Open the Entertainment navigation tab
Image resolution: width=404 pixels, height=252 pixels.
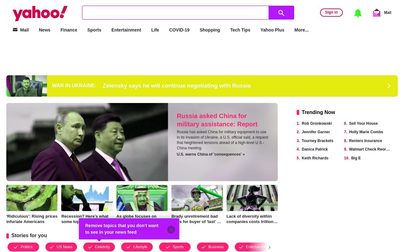coord(126,30)
